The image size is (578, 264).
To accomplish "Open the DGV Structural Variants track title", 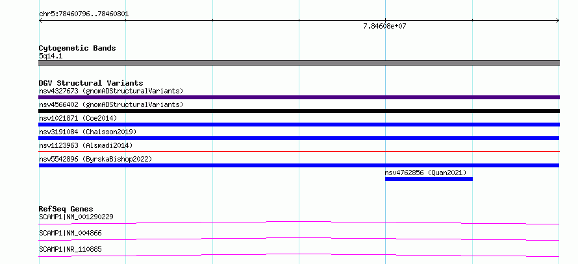I will (x=91, y=83).
